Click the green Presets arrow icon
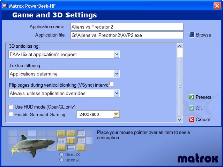This screenshot has height=167, width=223. pyautogui.click(x=192, y=97)
